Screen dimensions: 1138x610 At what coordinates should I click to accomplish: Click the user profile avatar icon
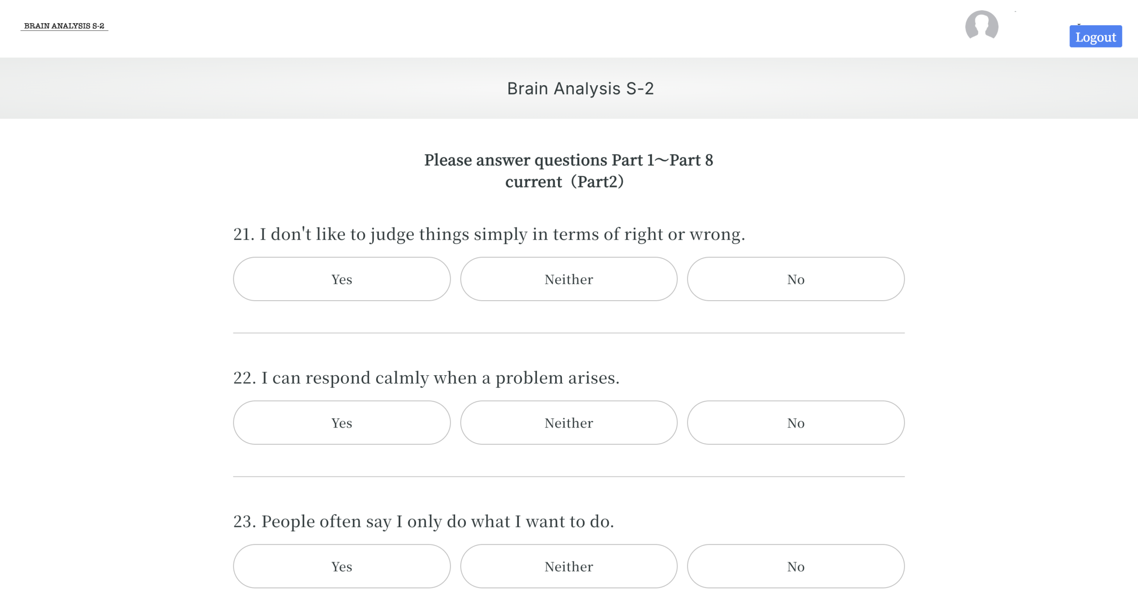pyautogui.click(x=982, y=25)
